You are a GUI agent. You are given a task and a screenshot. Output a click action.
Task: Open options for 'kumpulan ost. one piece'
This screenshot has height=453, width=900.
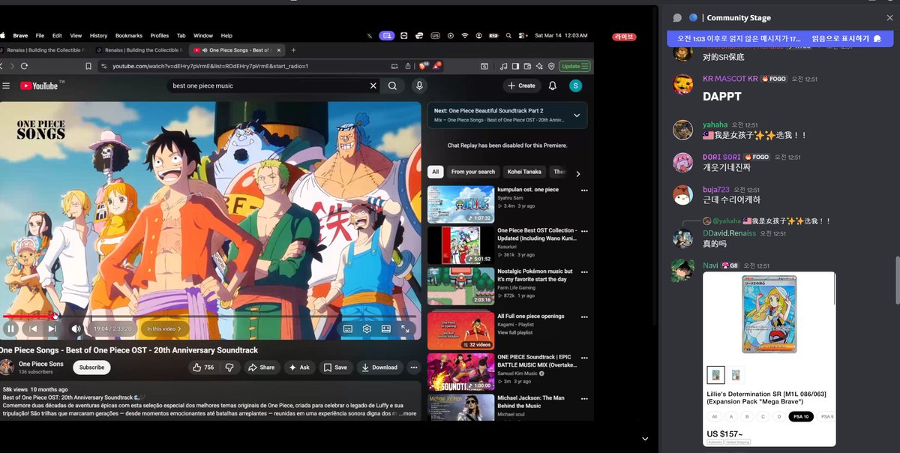tap(584, 190)
